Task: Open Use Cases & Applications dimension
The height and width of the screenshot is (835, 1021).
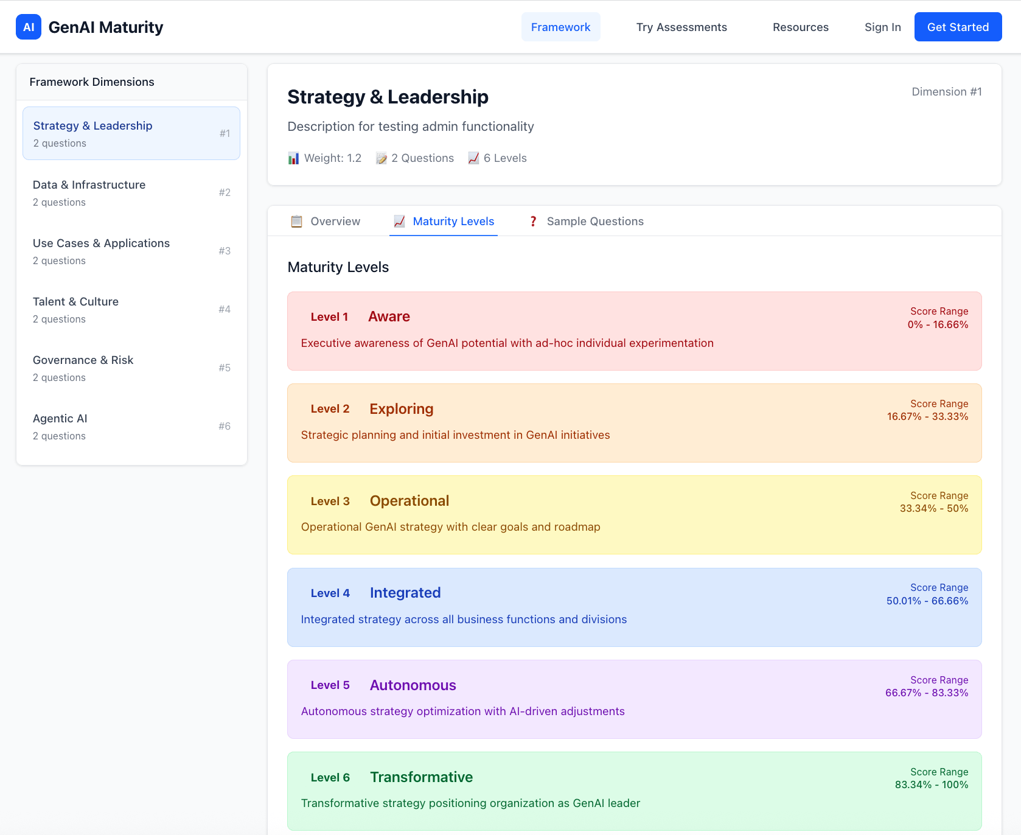Action: [131, 251]
